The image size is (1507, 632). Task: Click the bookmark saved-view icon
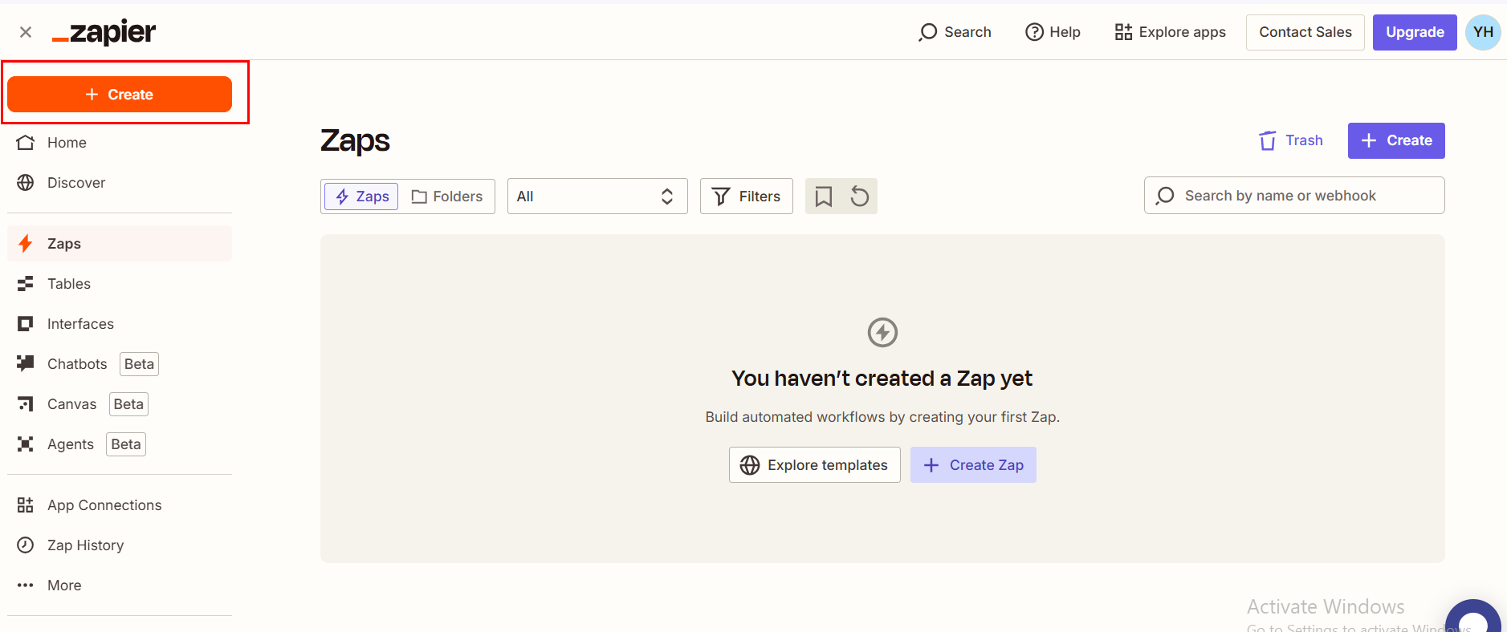point(823,196)
